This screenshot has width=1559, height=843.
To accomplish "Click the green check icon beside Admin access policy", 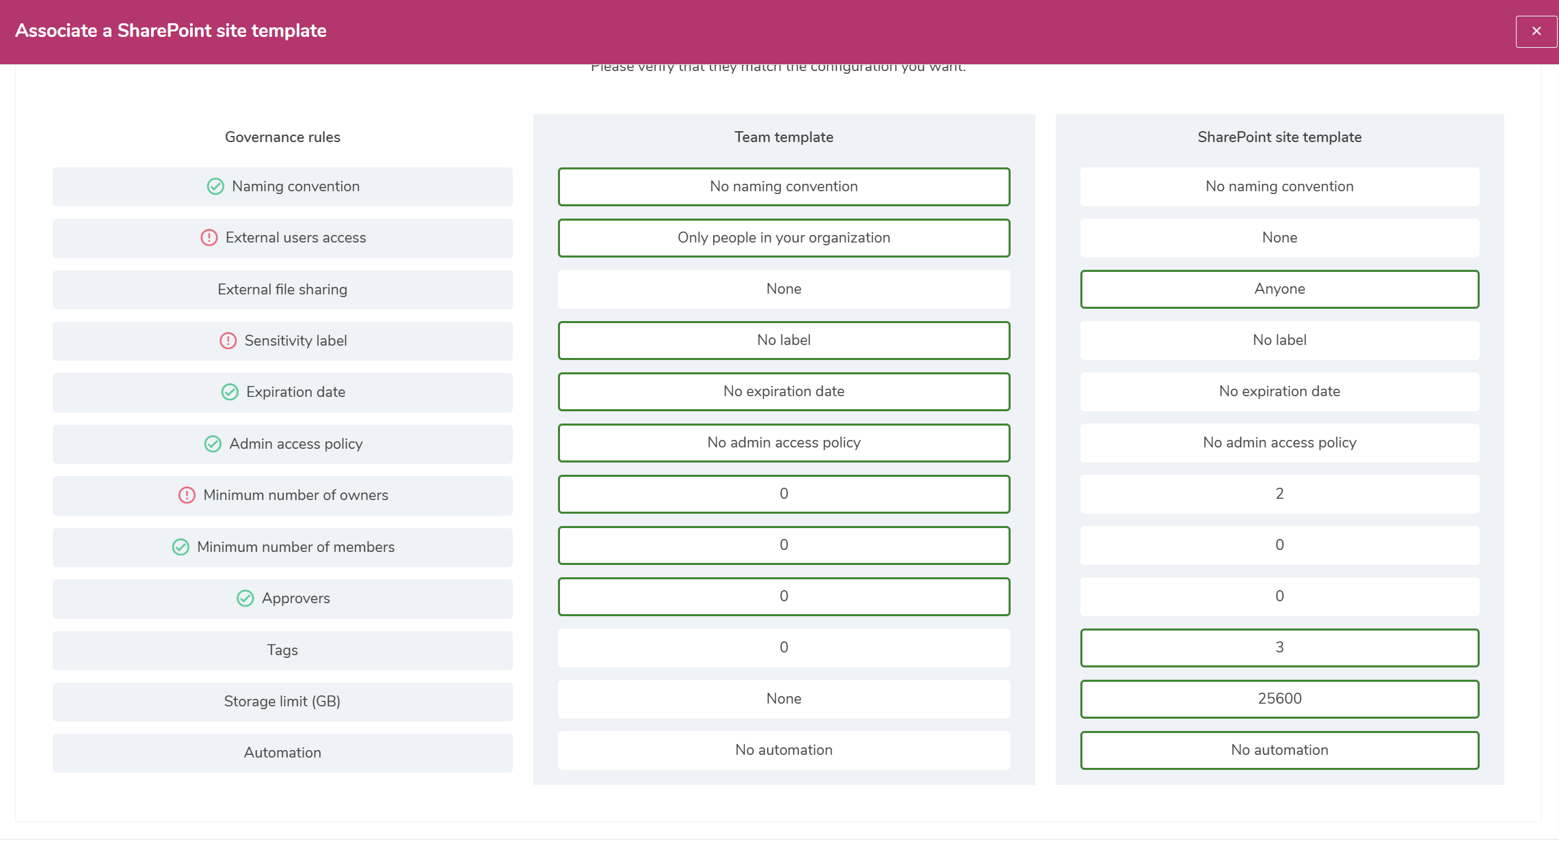I will click(x=213, y=444).
